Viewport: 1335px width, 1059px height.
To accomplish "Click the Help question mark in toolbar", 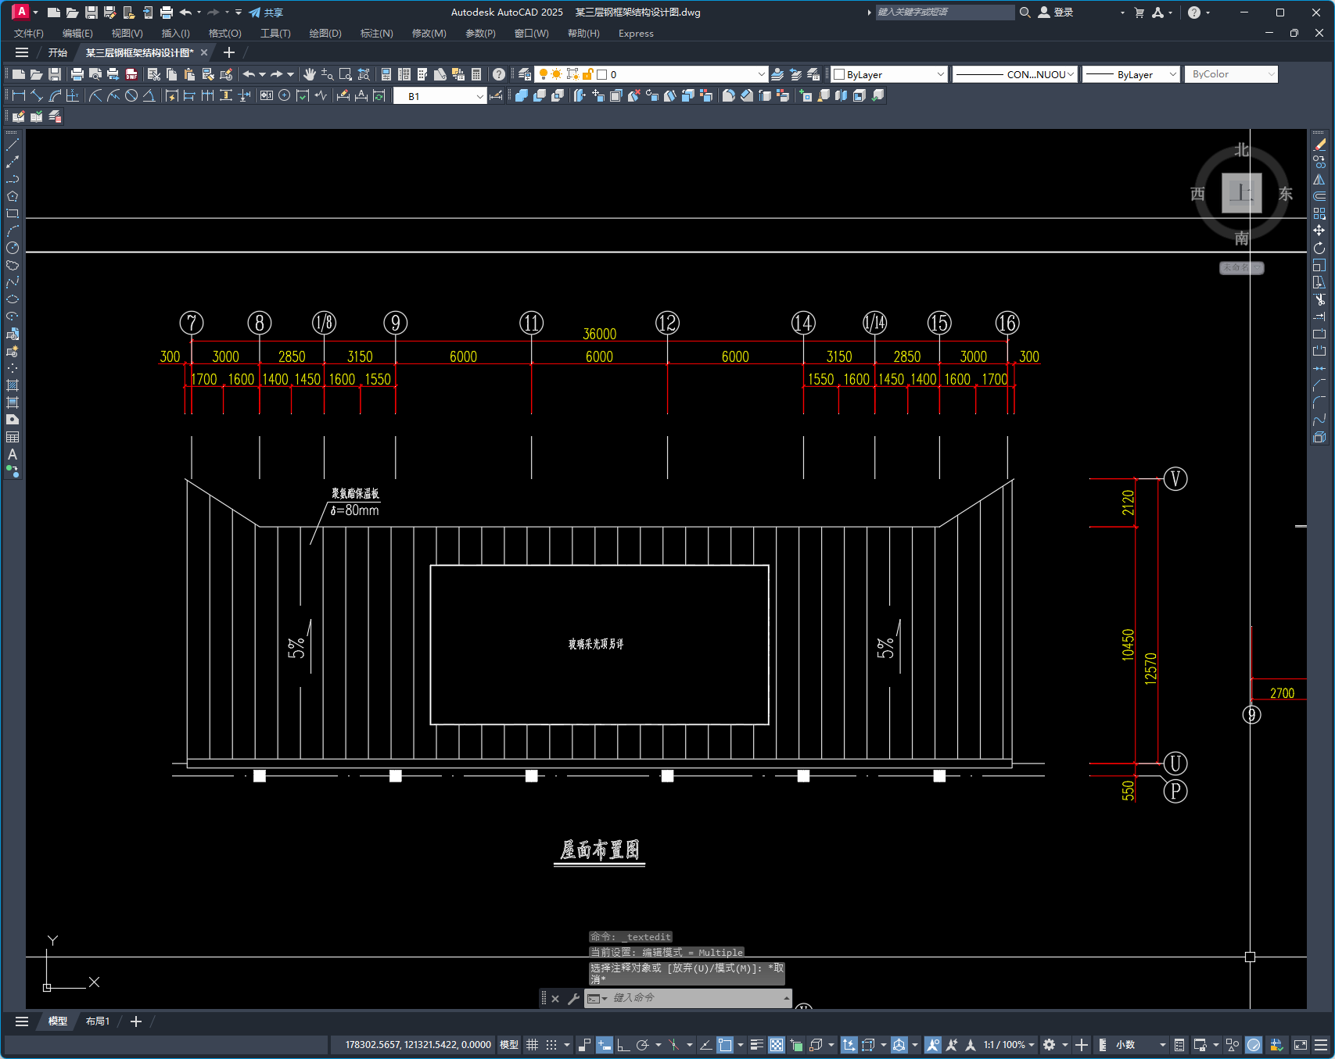I will (x=499, y=74).
